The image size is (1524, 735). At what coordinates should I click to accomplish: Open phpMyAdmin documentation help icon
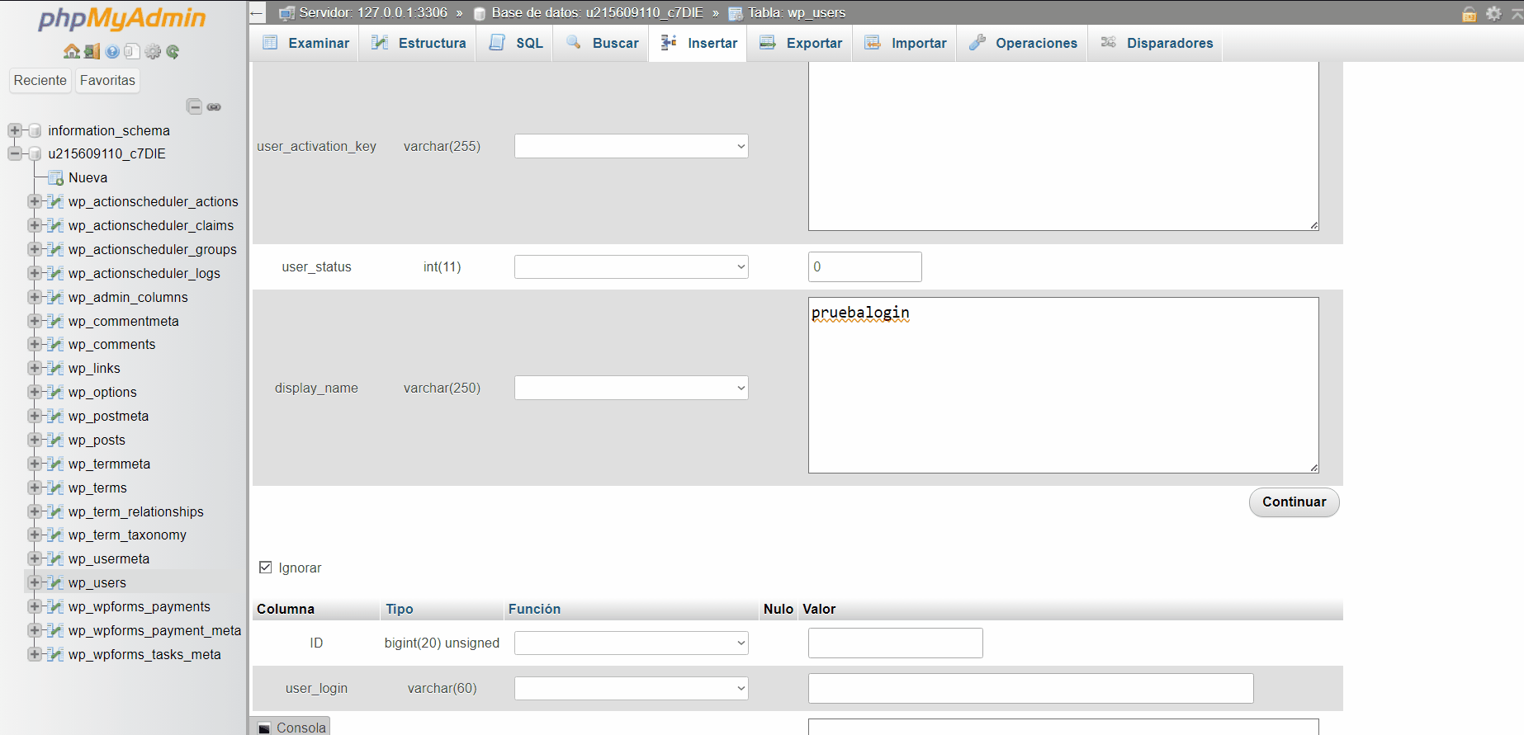[112, 52]
